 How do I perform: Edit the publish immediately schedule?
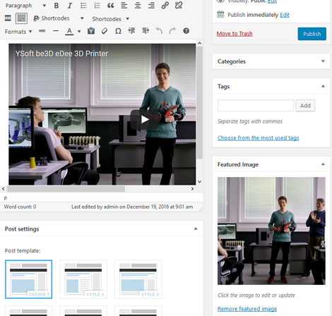285,15
